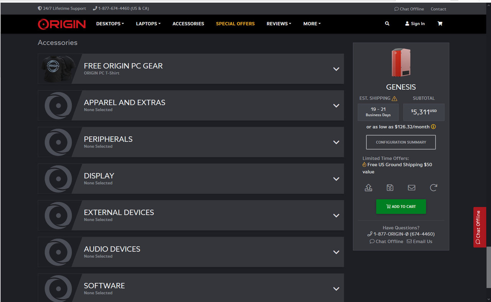The width and height of the screenshot is (491, 302).
Task: Click the red Chat Offline side tab
Action: (x=479, y=227)
